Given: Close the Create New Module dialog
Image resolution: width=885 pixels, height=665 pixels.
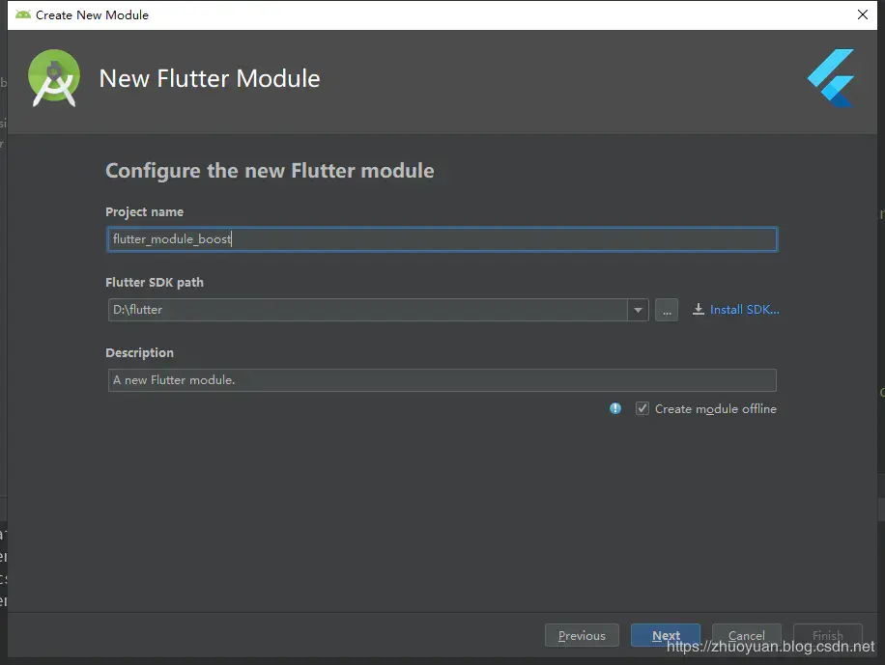Looking at the screenshot, I should 863,14.
